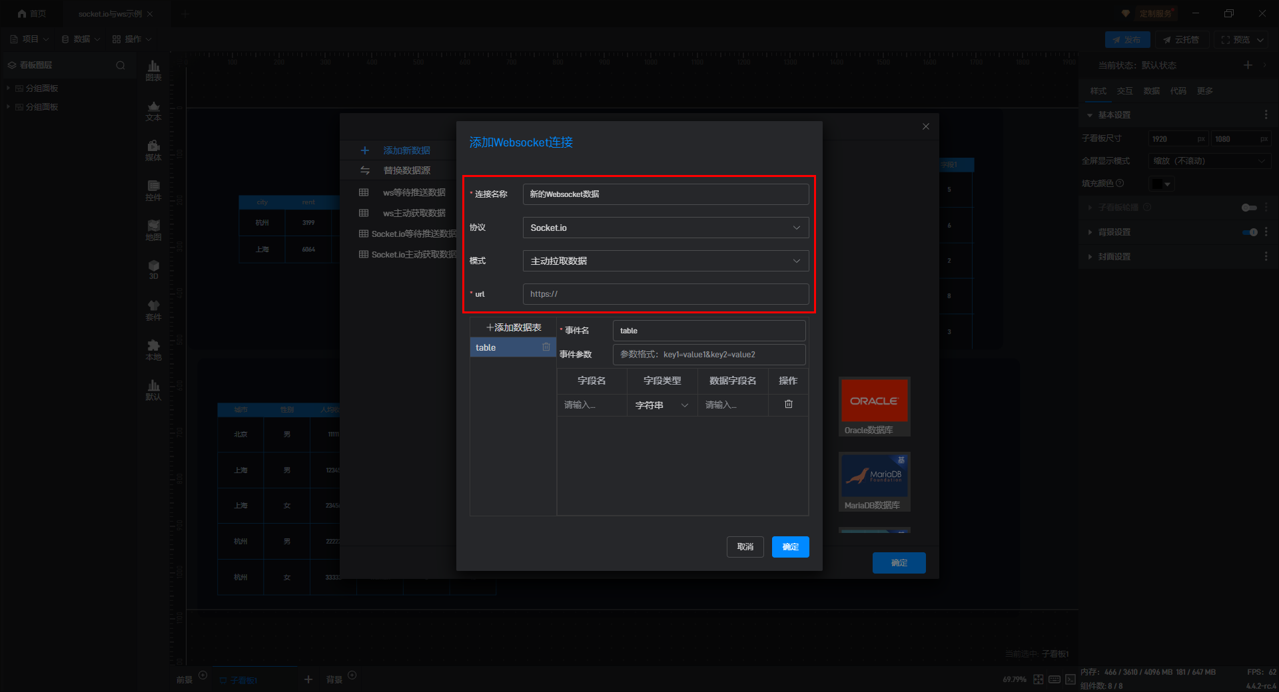Select the 3D components icon
The width and height of the screenshot is (1279, 692).
click(x=153, y=270)
